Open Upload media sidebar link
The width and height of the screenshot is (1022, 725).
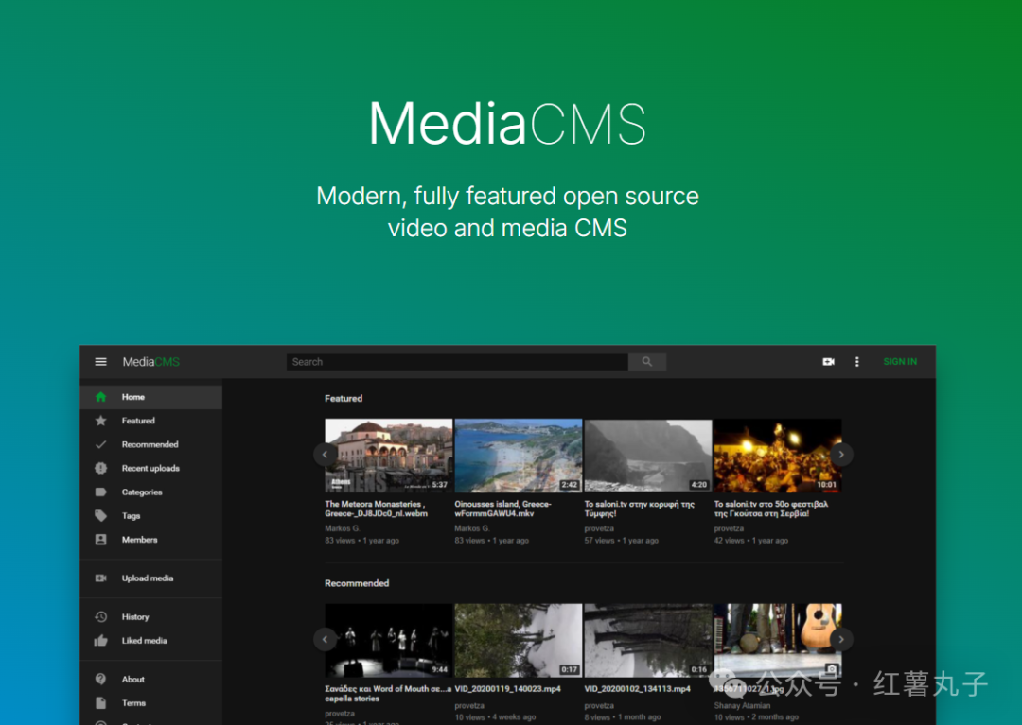pyautogui.click(x=151, y=578)
